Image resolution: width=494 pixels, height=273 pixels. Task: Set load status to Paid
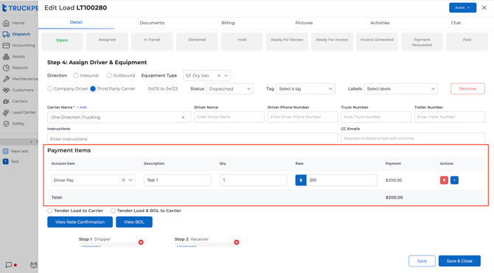[467, 41]
